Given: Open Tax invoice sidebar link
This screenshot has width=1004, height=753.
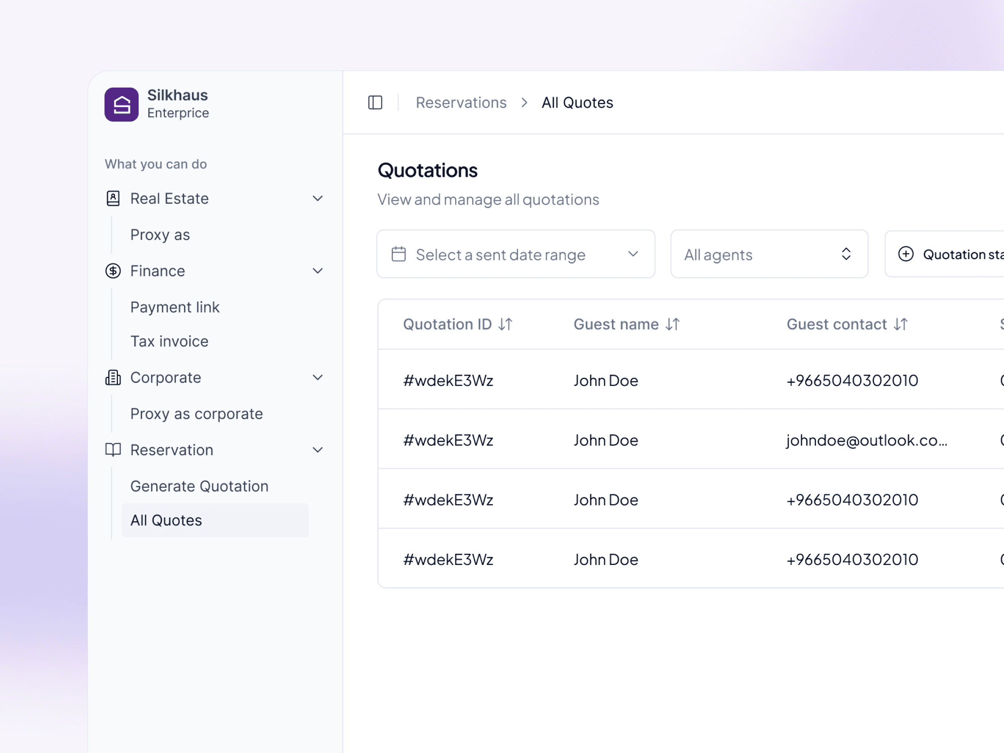Looking at the screenshot, I should pyautogui.click(x=169, y=341).
